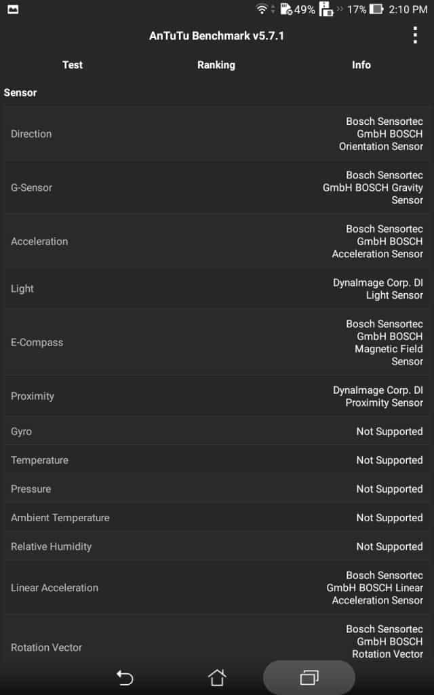Open the recent apps overview button
The width and height of the screenshot is (434, 695).
[x=309, y=677]
